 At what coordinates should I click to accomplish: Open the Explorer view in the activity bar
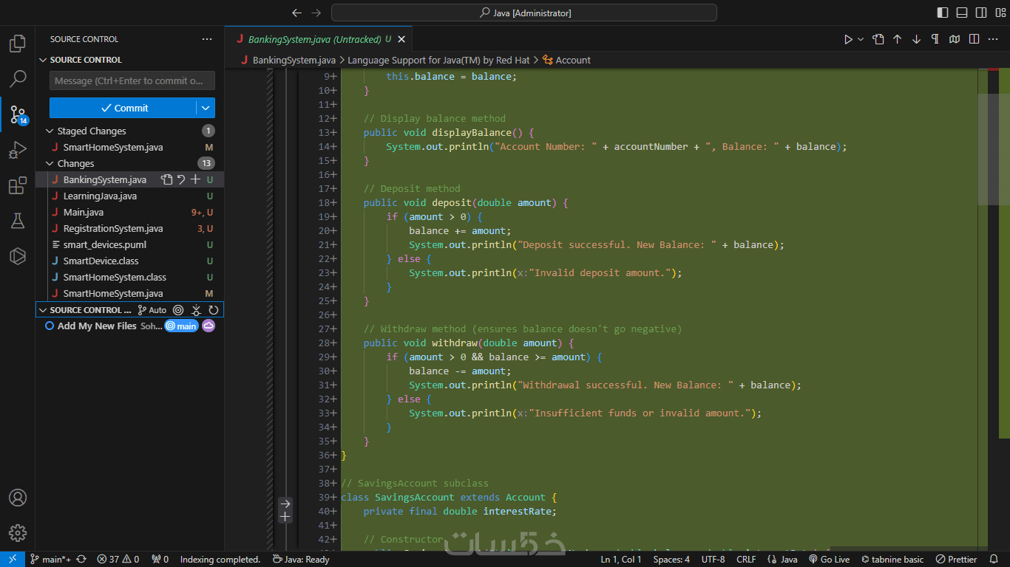click(18, 44)
